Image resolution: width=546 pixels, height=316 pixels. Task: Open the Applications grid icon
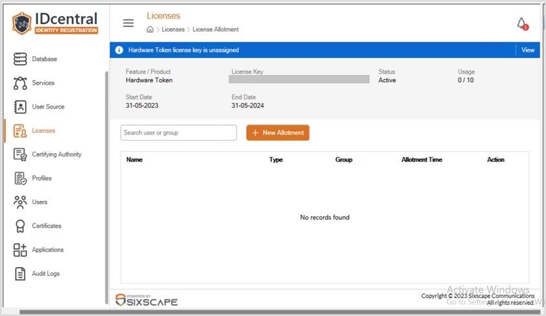20,250
